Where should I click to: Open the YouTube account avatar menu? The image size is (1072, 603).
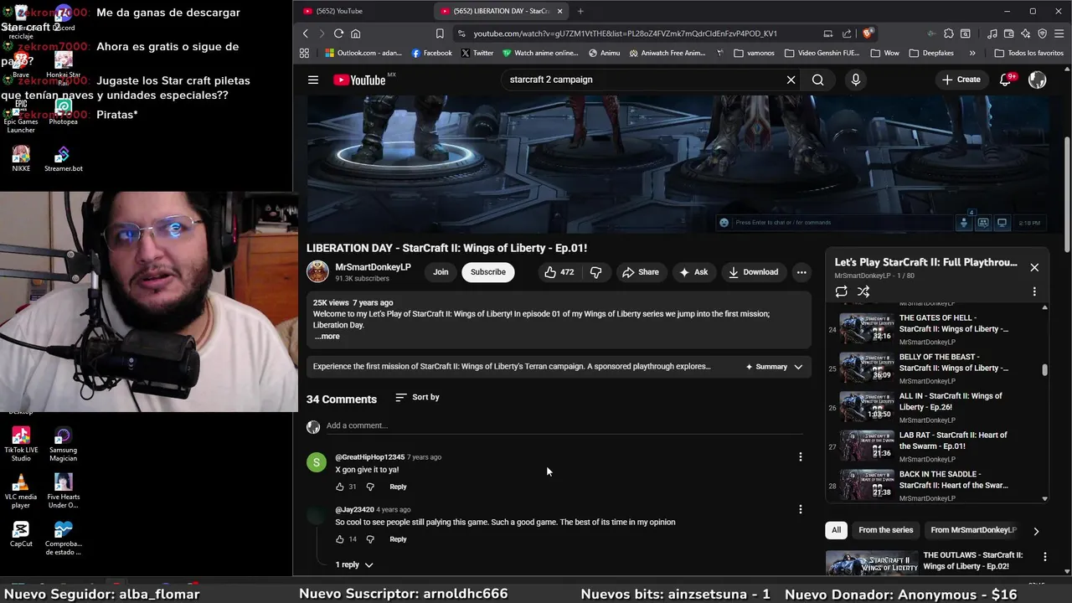[1037, 80]
